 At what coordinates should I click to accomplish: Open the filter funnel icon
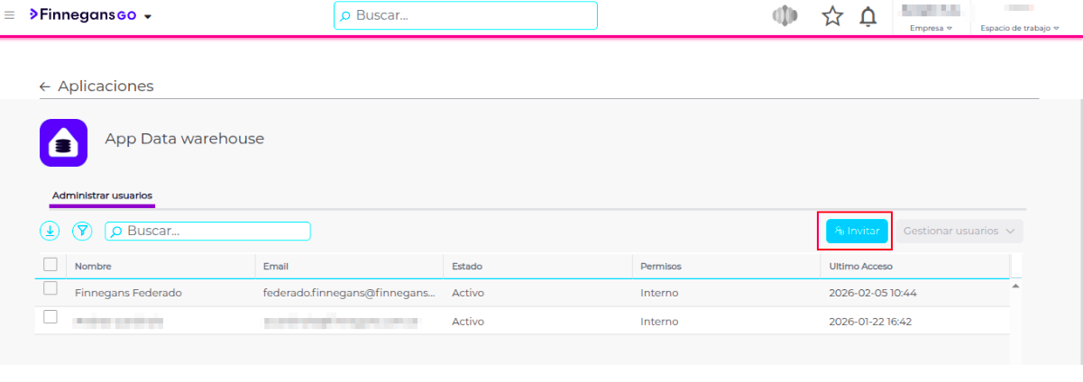82,231
